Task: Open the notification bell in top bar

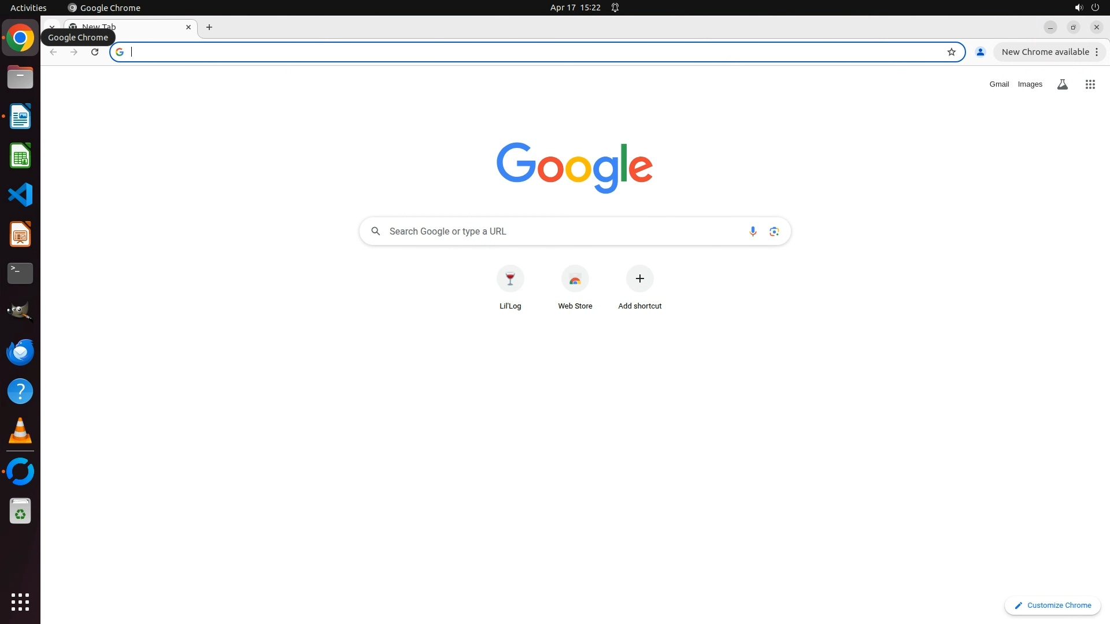Action: click(x=615, y=8)
